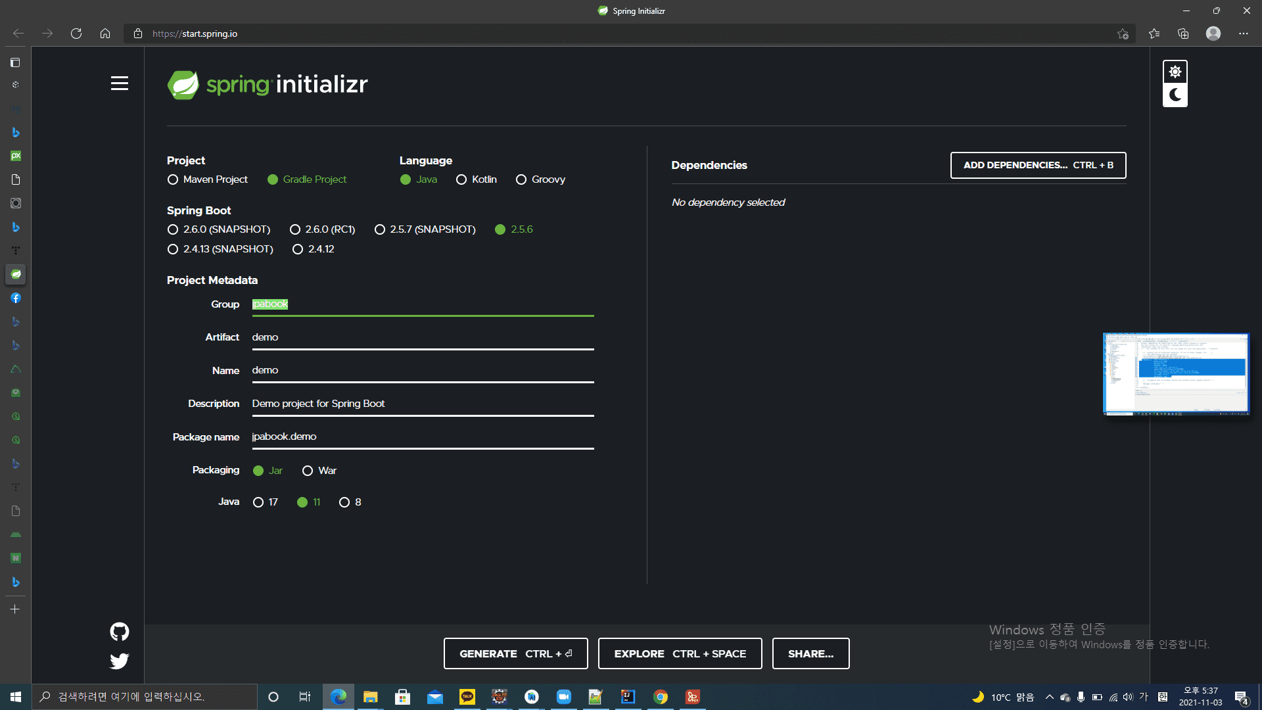This screenshot has width=1262, height=710.
Task: Click the Add Dependencies button
Action: coord(1038,165)
